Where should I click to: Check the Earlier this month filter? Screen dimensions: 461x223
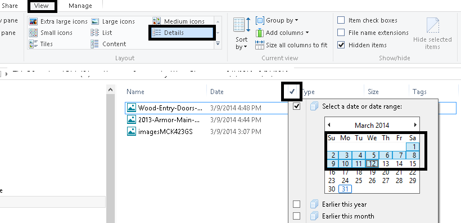297,216
